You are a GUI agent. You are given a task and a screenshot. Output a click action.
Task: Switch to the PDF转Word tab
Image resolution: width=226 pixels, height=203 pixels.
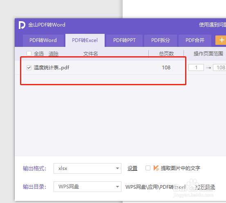[43, 40]
